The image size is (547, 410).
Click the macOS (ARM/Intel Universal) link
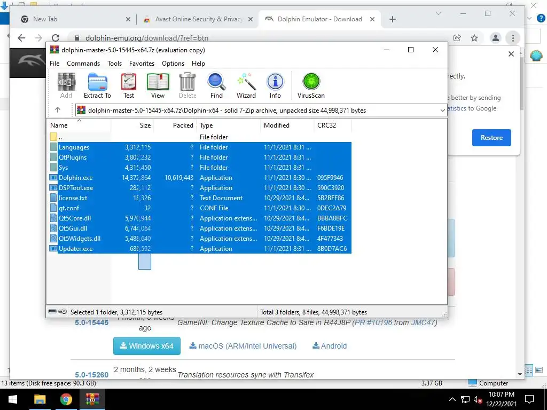[x=243, y=346]
